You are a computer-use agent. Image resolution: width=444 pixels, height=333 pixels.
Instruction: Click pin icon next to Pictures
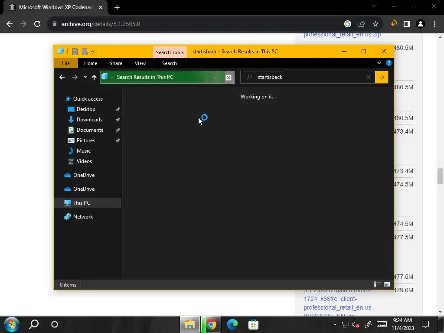coord(118,141)
